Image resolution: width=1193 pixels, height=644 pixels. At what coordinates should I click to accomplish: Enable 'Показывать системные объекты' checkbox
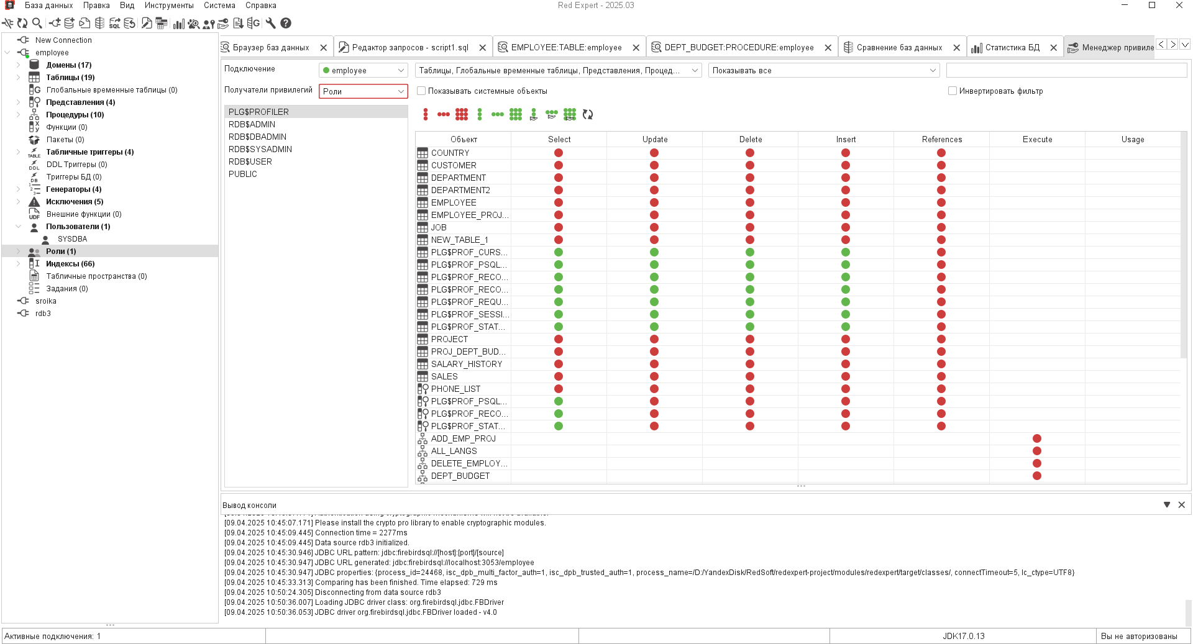pos(421,91)
